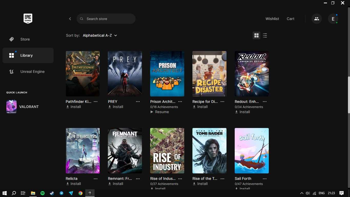Click the Search store field
350x197 pixels.
click(x=106, y=19)
